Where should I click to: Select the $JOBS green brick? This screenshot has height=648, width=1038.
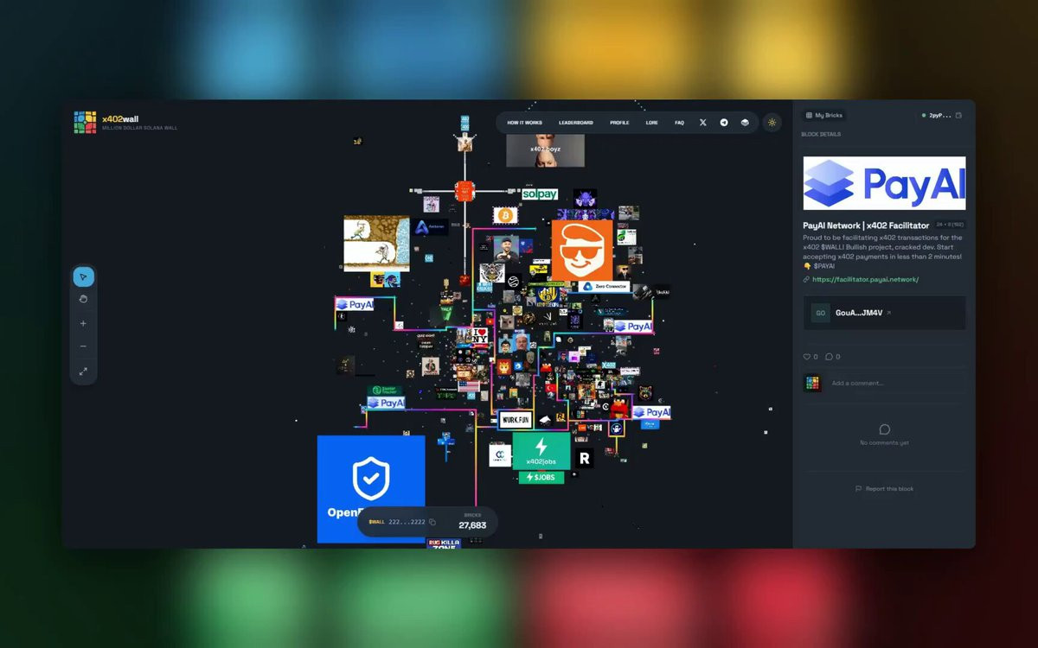coord(541,477)
